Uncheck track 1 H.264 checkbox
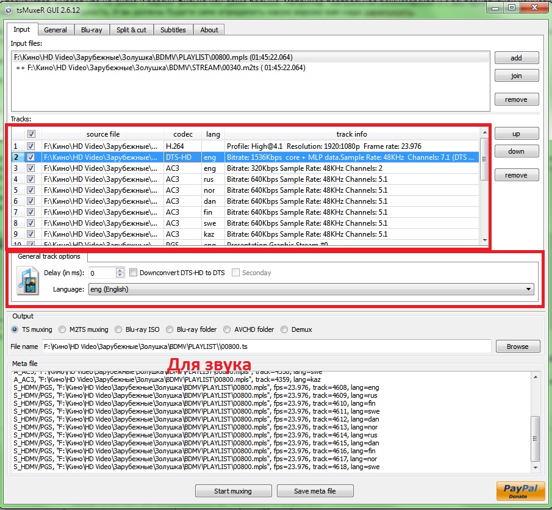 [31, 146]
